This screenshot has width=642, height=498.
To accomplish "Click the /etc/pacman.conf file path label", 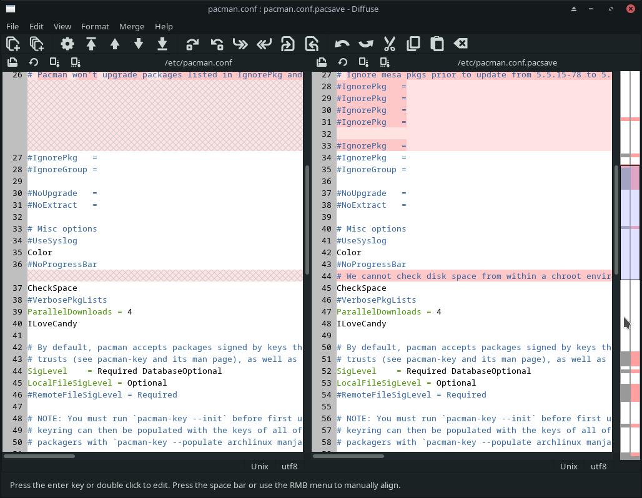I will [198, 62].
